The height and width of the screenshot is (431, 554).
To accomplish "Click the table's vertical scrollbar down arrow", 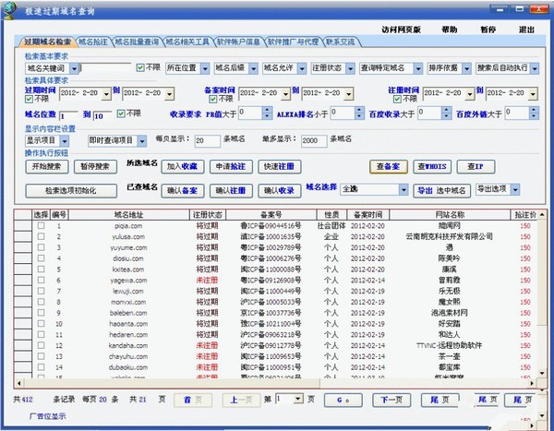I will click(x=542, y=373).
